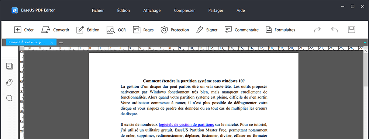Screen dimensions: 369x139
Task: Click the save disk icon
Action: click(x=351, y=29)
